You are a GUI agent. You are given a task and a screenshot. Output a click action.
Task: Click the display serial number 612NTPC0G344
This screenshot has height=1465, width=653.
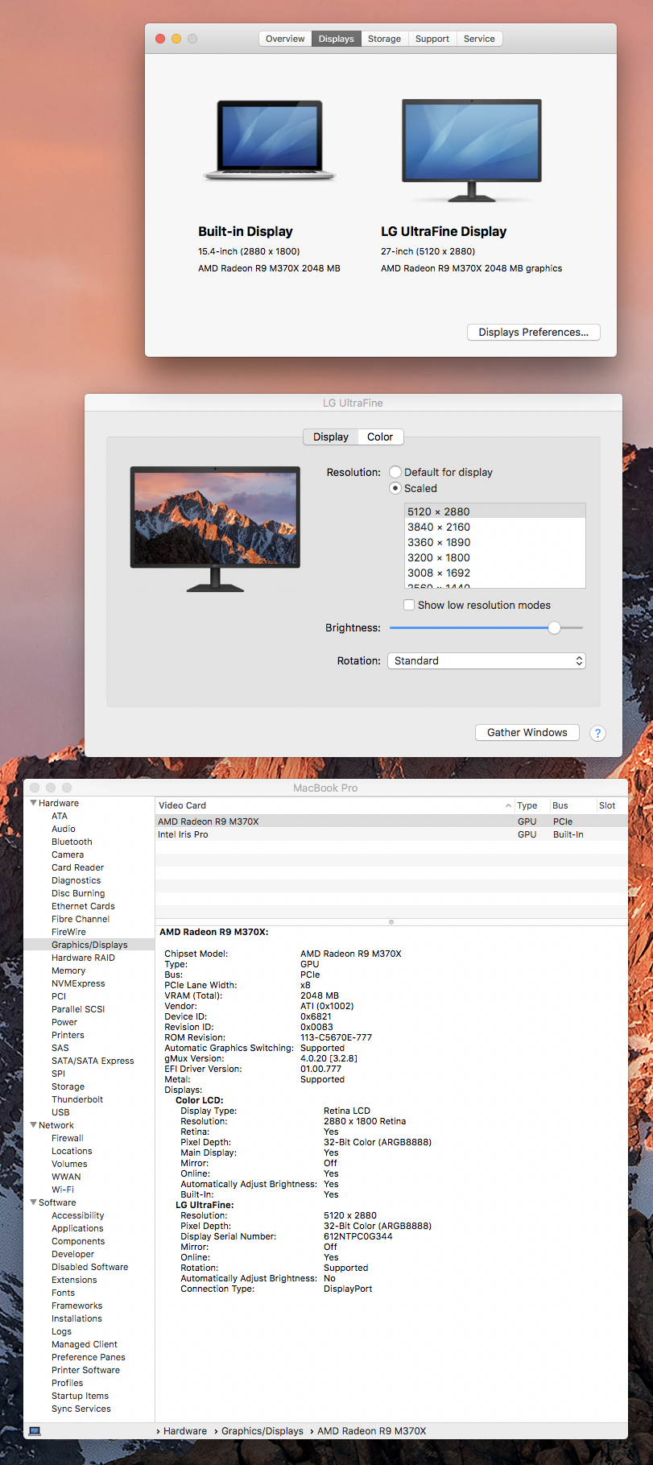click(358, 1236)
